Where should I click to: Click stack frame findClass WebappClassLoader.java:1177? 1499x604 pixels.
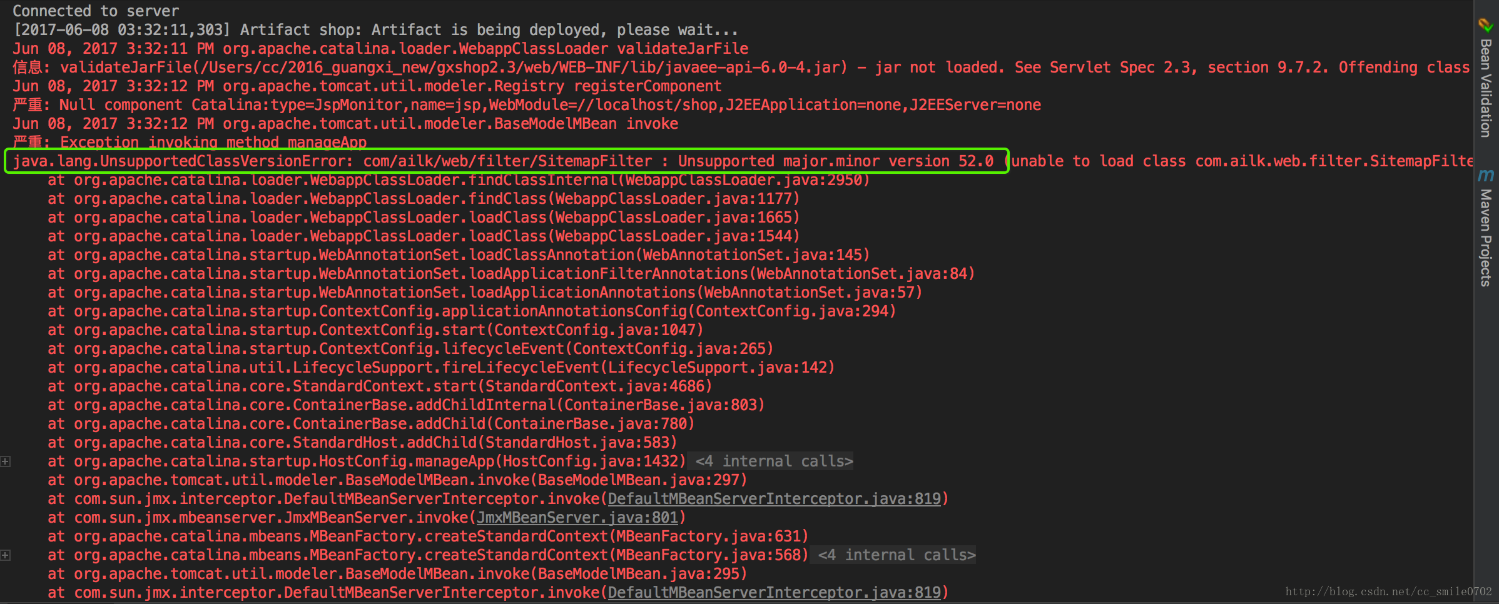(424, 199)
